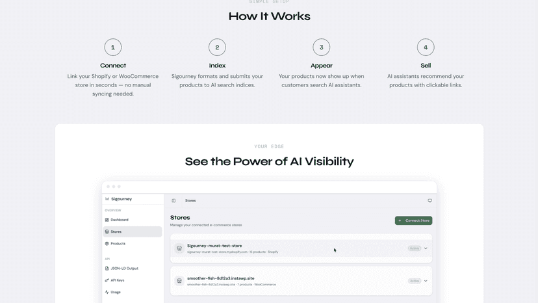The width and height of the screenshot is (538, 303).
Task: Click the myshopify.com store details line
Action: (233, 252)
